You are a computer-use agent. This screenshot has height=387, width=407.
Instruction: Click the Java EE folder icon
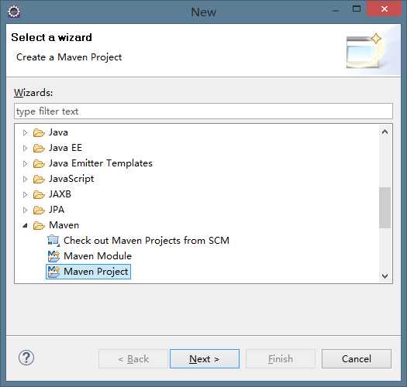tap(39, 148)
